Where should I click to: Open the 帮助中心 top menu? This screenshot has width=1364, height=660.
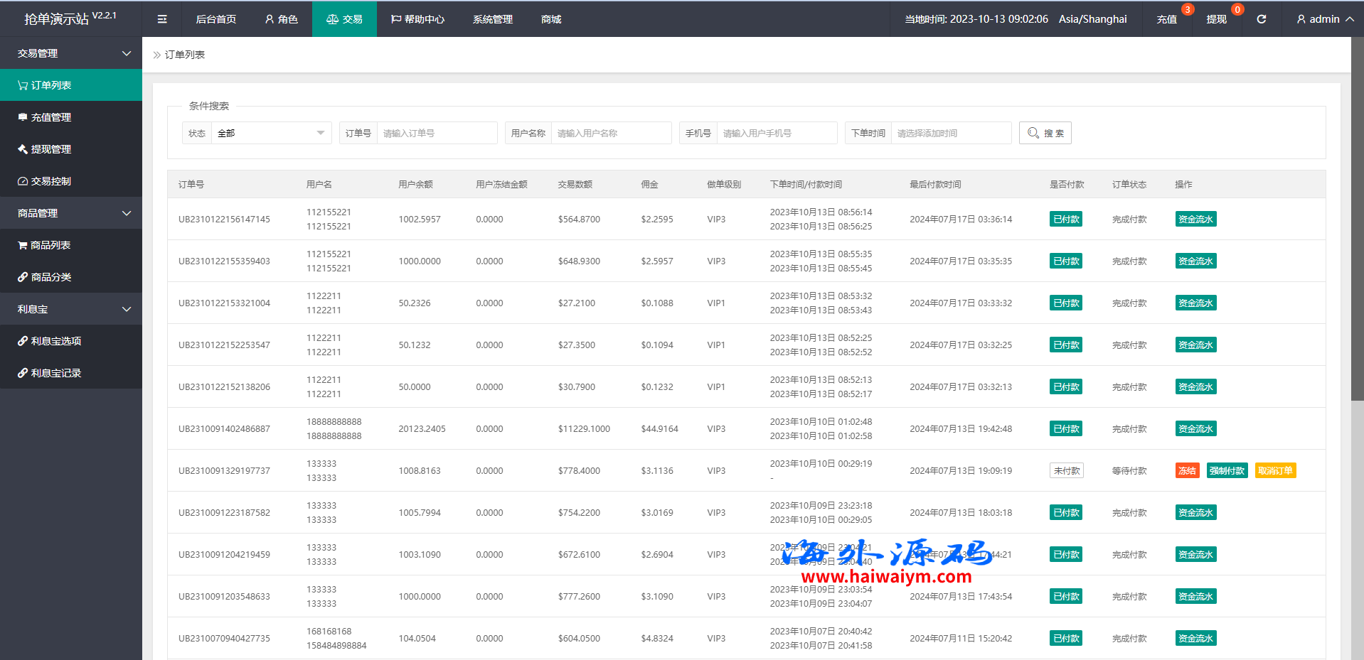pyautogui.click(x=417, y=19)
